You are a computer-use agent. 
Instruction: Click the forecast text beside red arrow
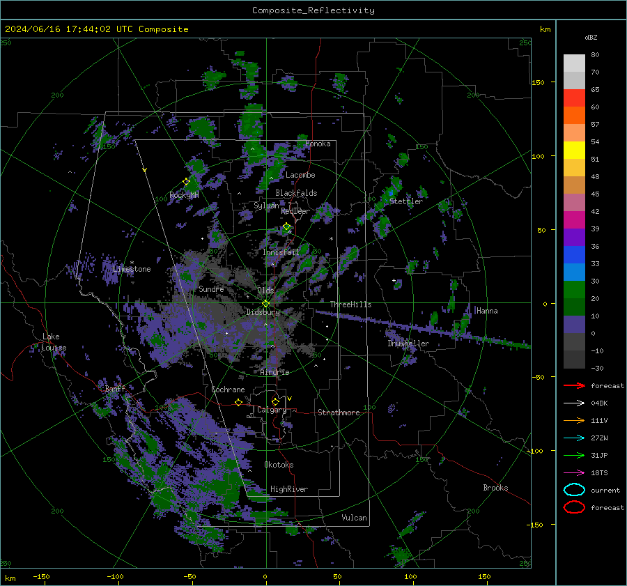(607, 386)
